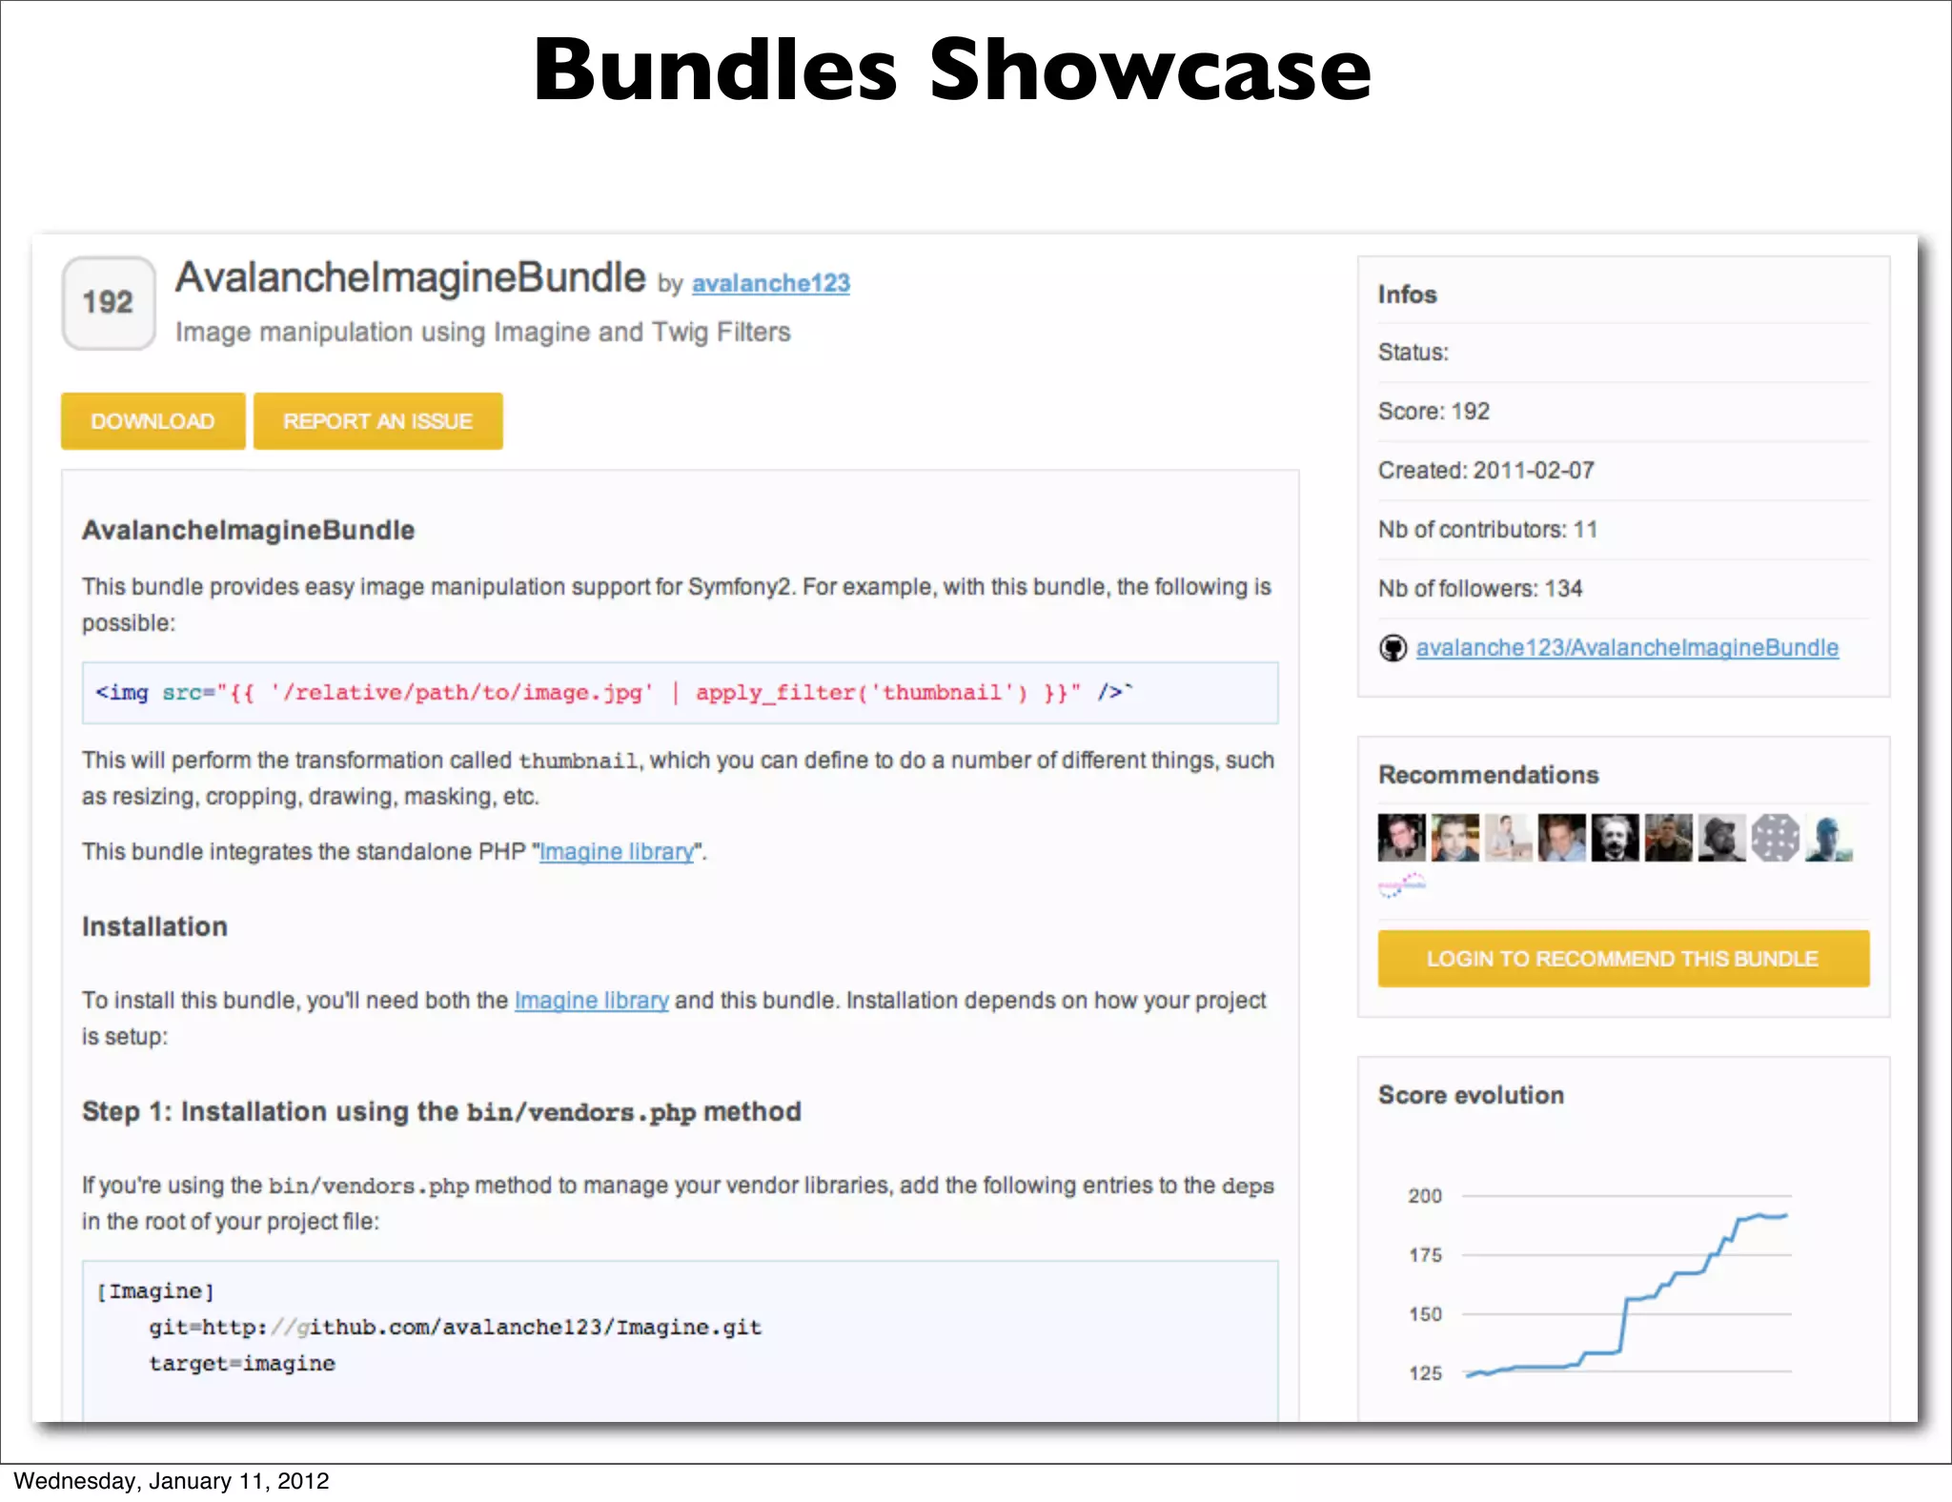Click LOGIN TO RECOMMEND THIS BUNDLE
This screenshot has width=1952, height=1502.
coord(1622,959)
